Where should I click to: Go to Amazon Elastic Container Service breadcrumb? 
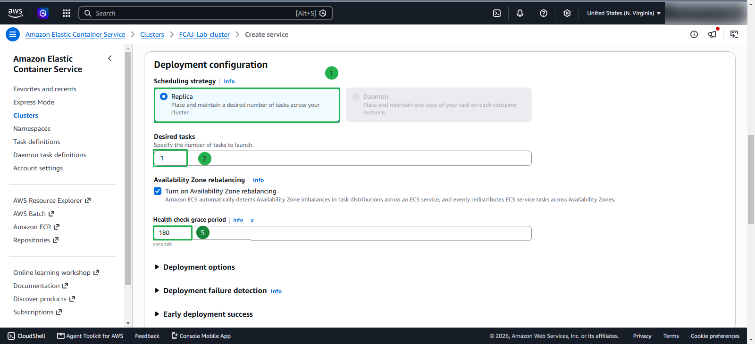pos(75,34)
